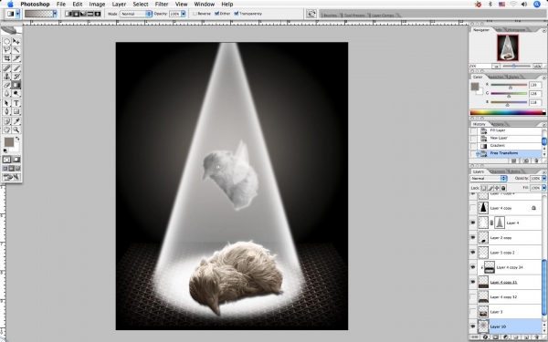Open layer Fill slider arrow

(543, 188)
